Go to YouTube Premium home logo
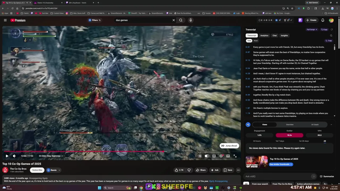The height and width of the screenshot is (191, 340). tap(18, 20)
